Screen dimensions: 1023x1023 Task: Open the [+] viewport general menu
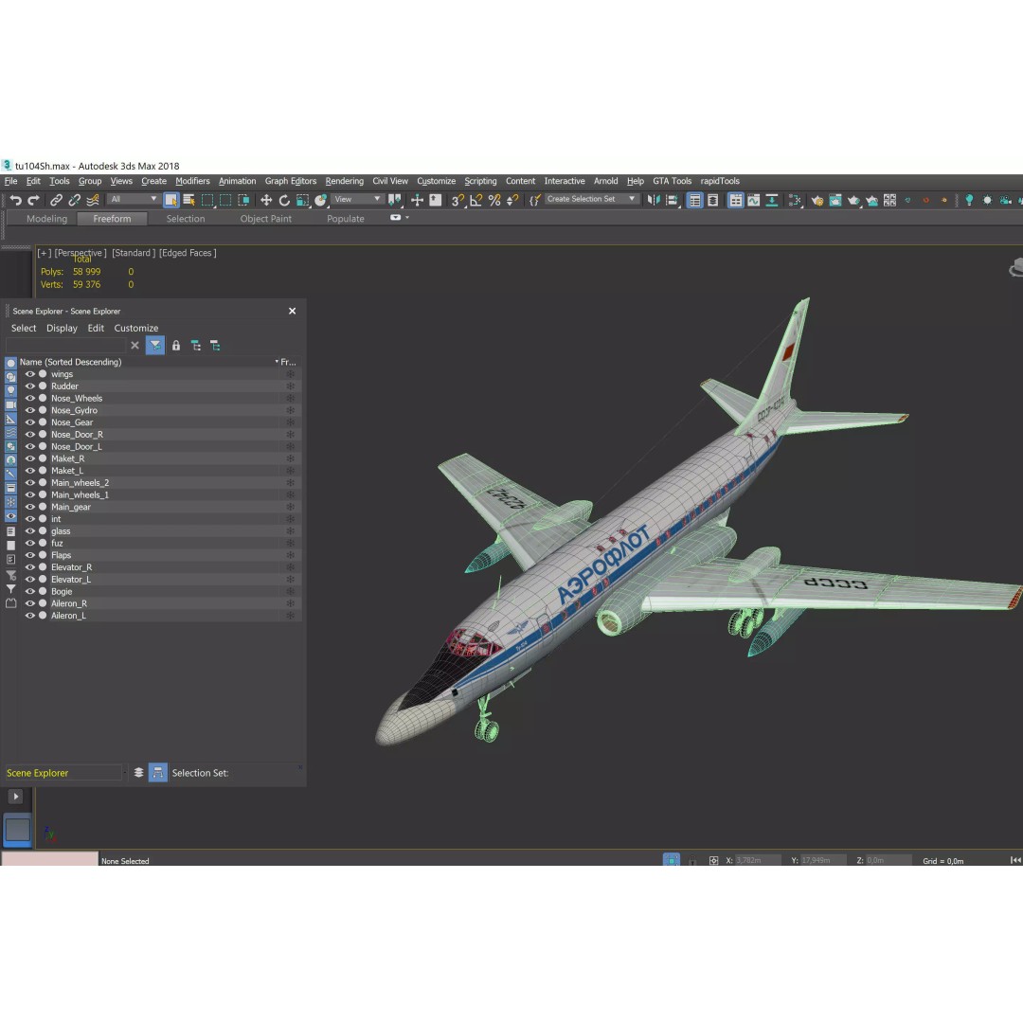44,253
